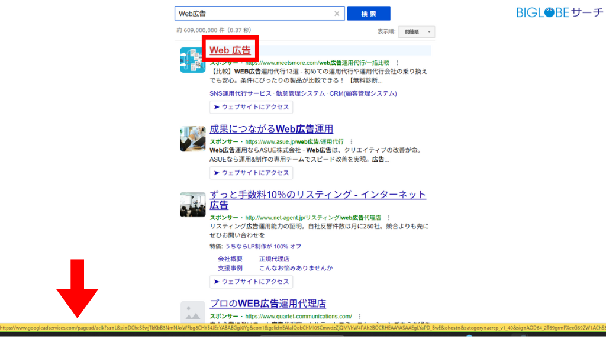
Task: Open the 勤怠管理システム sitelink
Action: click(300, 93)
